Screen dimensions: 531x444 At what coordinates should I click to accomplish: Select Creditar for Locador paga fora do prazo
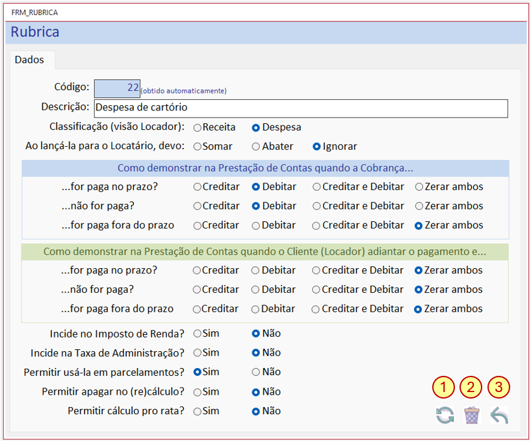point(197,310)
